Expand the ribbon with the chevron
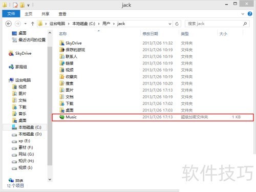Image resolution: width=256 pixels, height=192 pixels. point(243,14)
